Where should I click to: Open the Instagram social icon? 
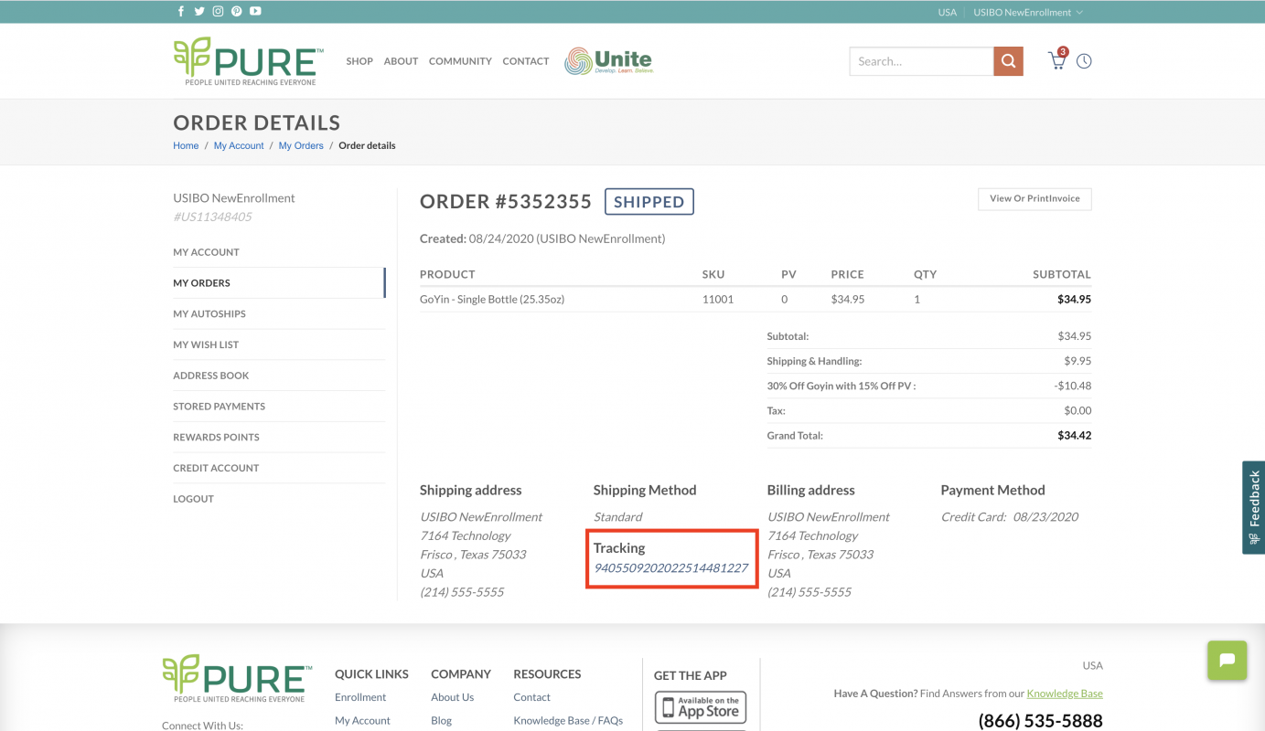(218, 12)
